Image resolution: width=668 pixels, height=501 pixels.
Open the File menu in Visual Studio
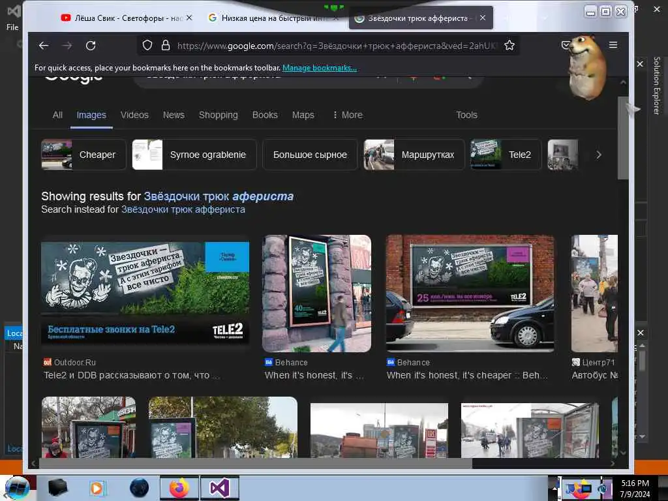click(12, 27)
